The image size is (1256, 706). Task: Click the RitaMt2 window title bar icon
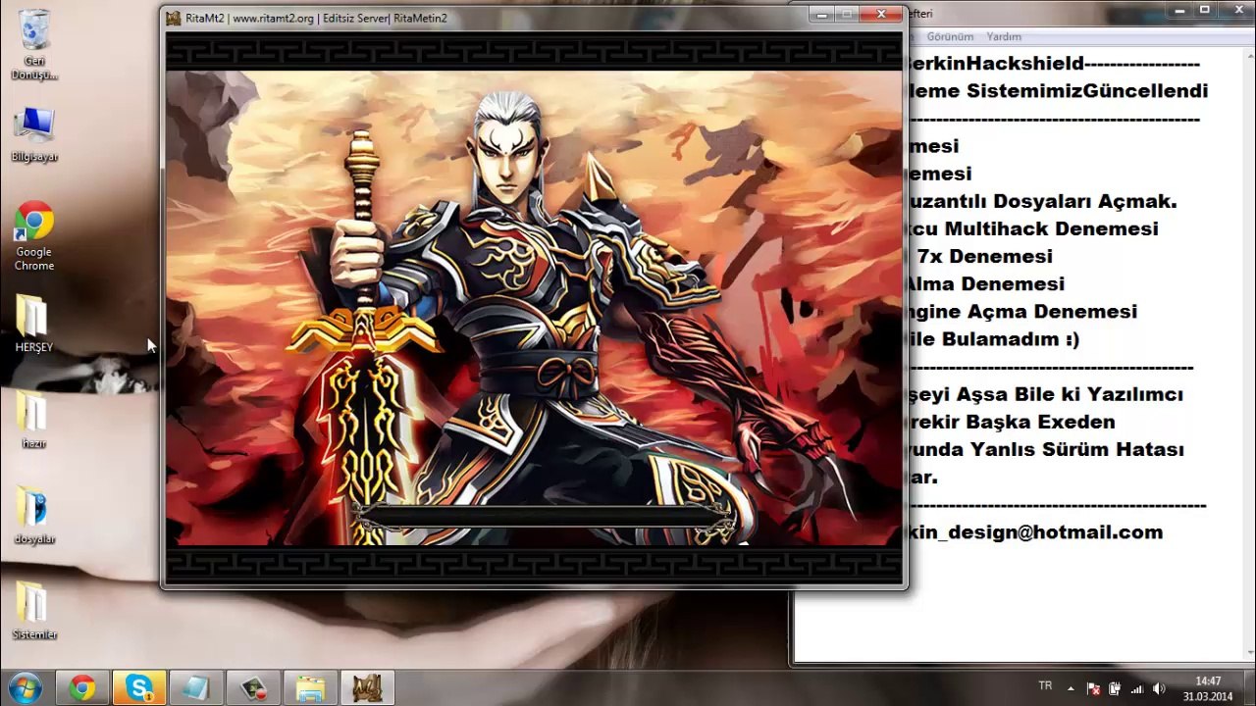click(174, 18)
